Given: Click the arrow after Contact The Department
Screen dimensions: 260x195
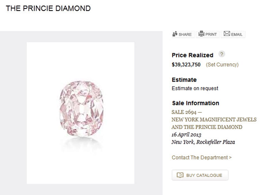Looking at the screenshot, I should 230,157.
